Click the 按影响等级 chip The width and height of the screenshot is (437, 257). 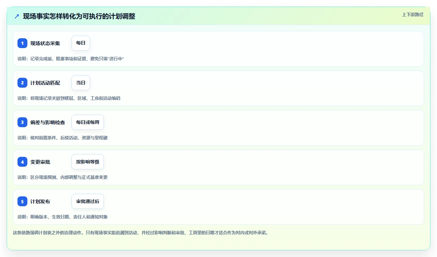click(x=88, y=162)
